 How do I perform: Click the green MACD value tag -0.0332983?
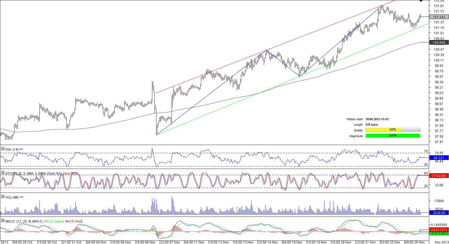(439, 233)
